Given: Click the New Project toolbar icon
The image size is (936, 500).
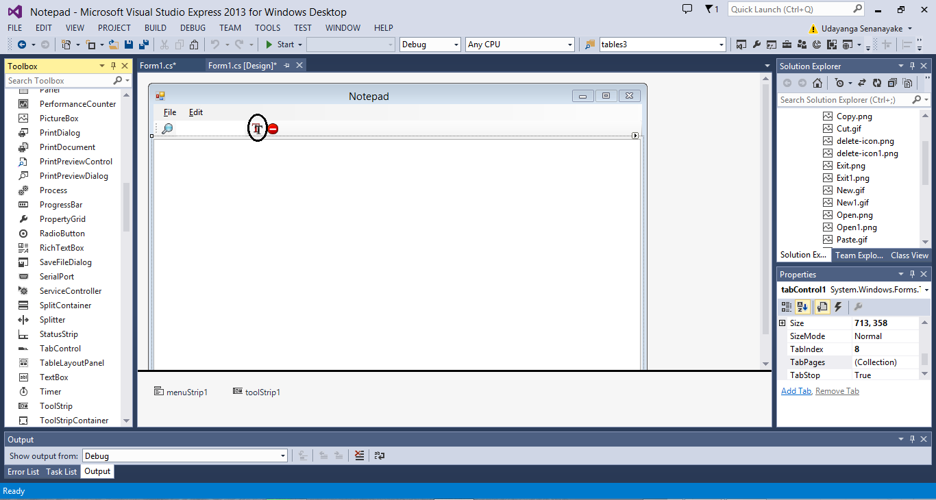Looking at the screenshot, I should pos(66,45).
